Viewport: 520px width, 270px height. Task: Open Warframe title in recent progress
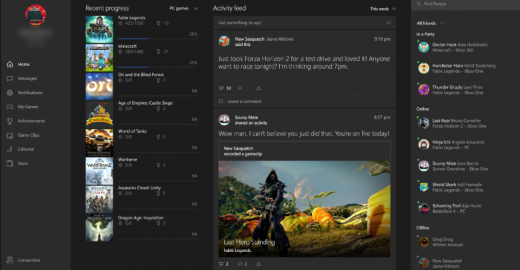tap(128, 159)
